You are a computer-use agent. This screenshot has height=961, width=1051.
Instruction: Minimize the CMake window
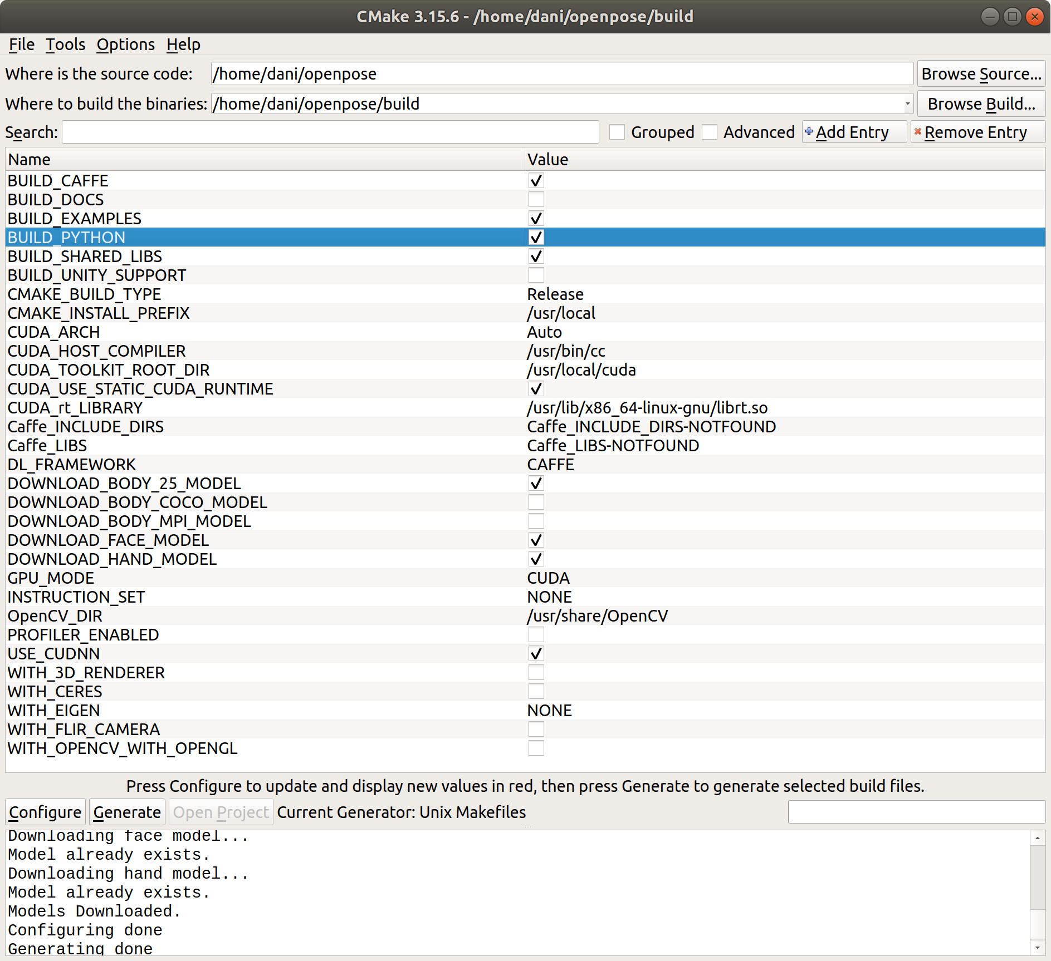point(990,16)
